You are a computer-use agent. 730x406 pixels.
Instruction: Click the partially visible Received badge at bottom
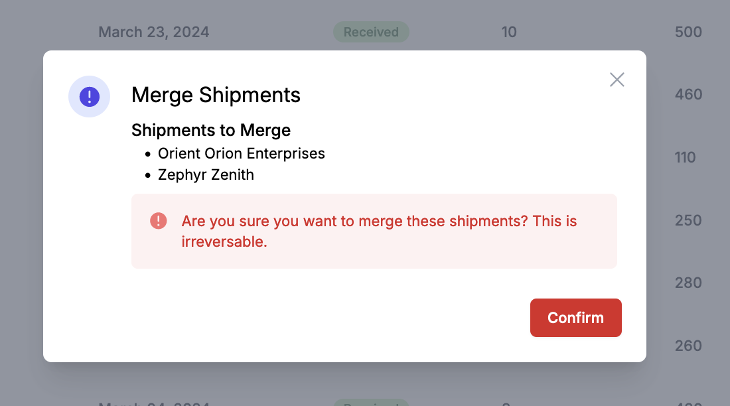[371, 402]
